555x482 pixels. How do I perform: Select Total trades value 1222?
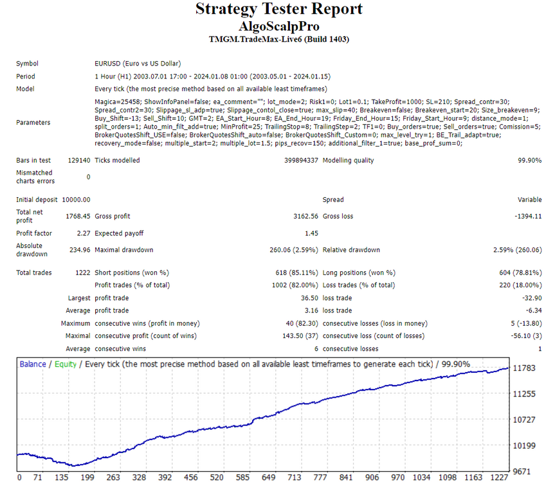point(83,272)
